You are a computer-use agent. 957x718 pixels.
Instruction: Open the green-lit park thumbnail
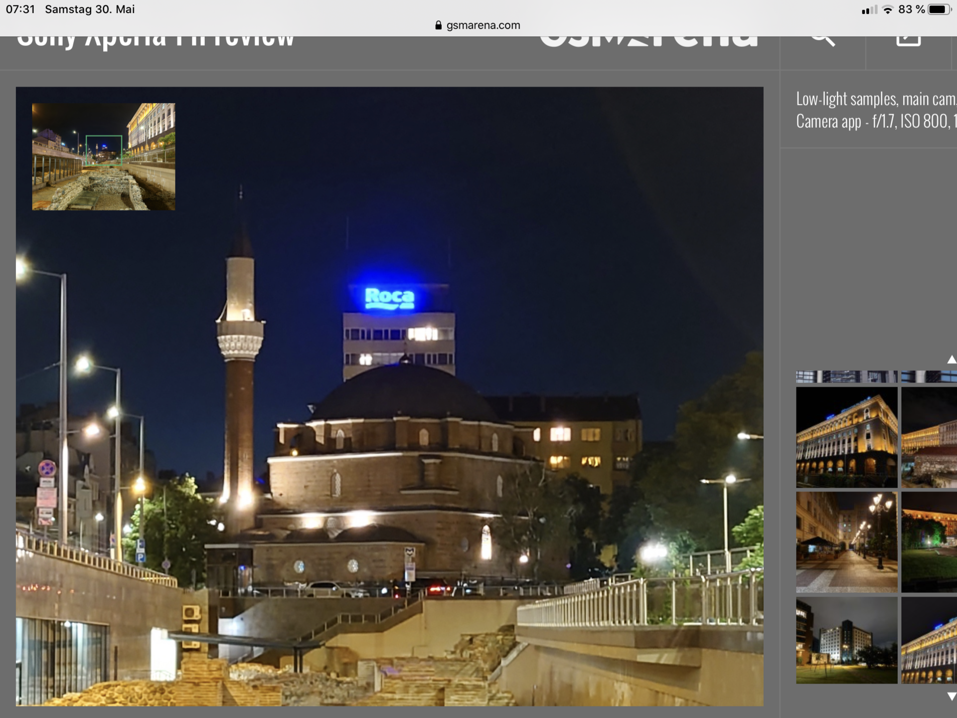pyautogui.click(x=929, y=542)
